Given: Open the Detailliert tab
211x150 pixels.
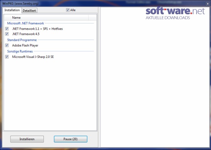Looking at the screenshot, I should 29,10.
